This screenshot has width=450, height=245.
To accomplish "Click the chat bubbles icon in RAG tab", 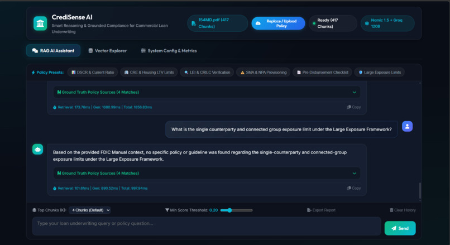I will [x=35, y=50].
